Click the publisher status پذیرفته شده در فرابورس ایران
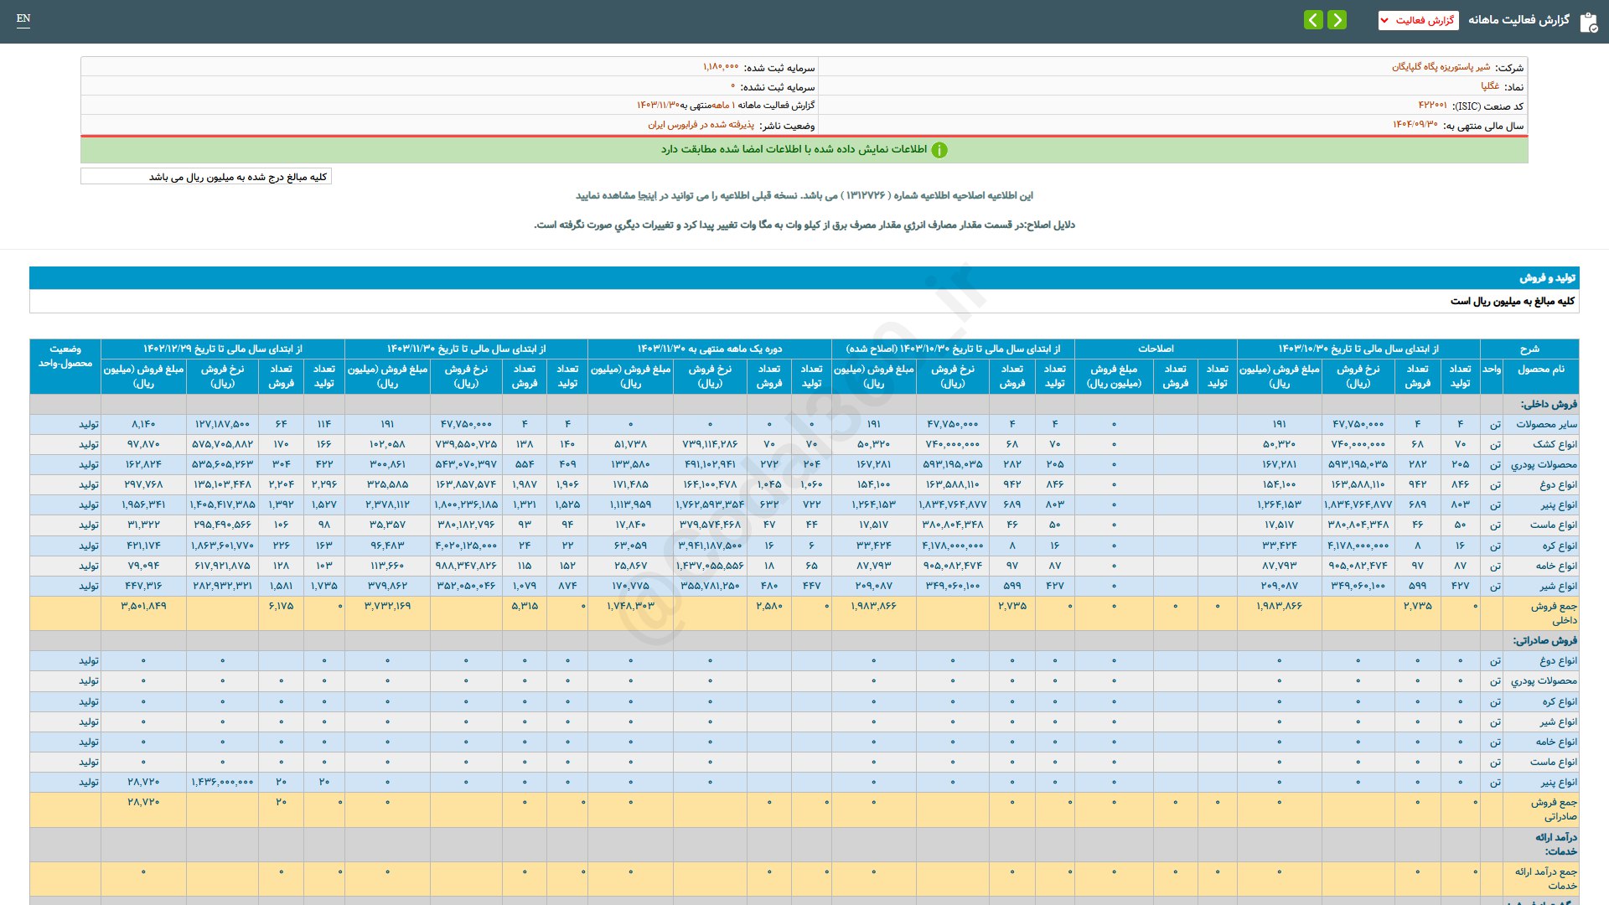 click(x=701, y=125)
